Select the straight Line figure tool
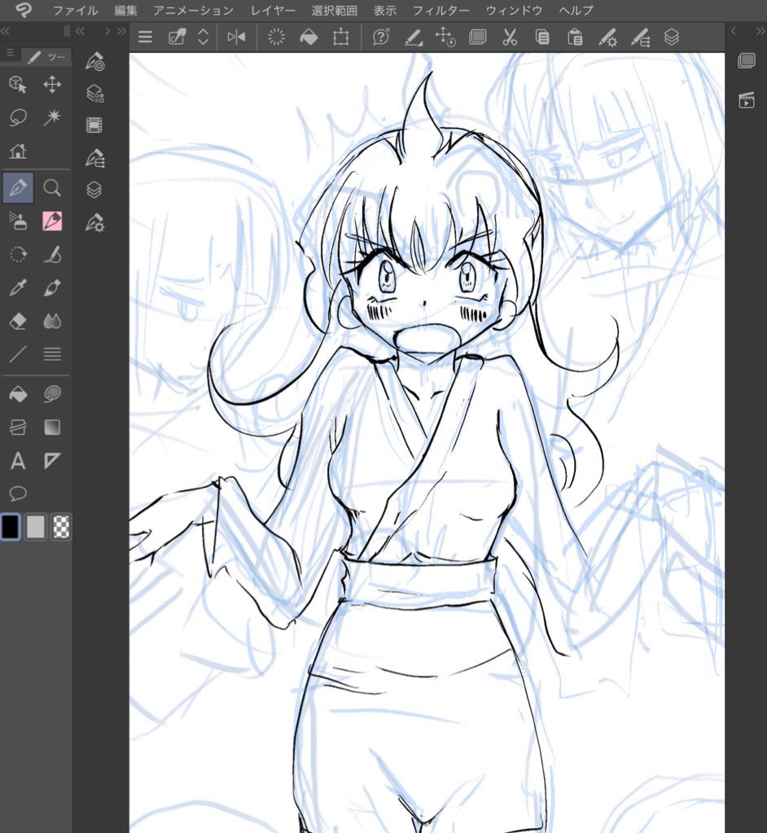The height and width of the screenshot is (833, 767). (x=18, y=354)
